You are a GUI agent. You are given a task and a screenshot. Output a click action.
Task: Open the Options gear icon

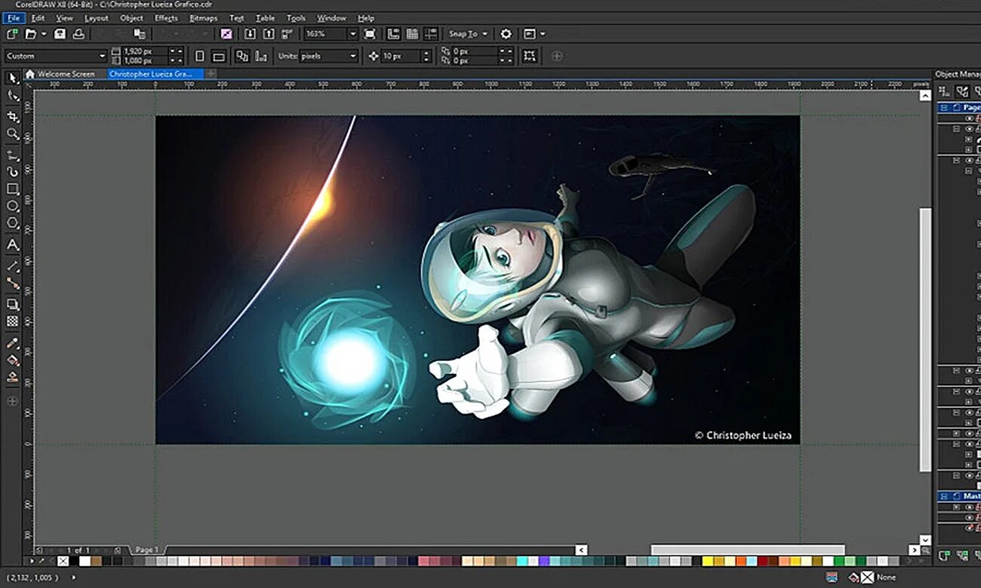506,34
